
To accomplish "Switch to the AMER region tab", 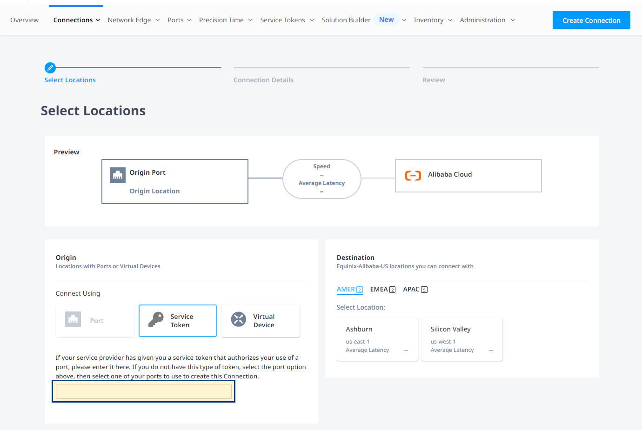I will [350, 289].
